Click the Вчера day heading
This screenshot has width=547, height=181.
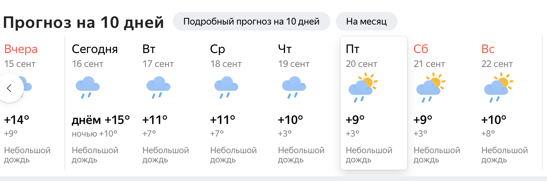coord(21,49)
